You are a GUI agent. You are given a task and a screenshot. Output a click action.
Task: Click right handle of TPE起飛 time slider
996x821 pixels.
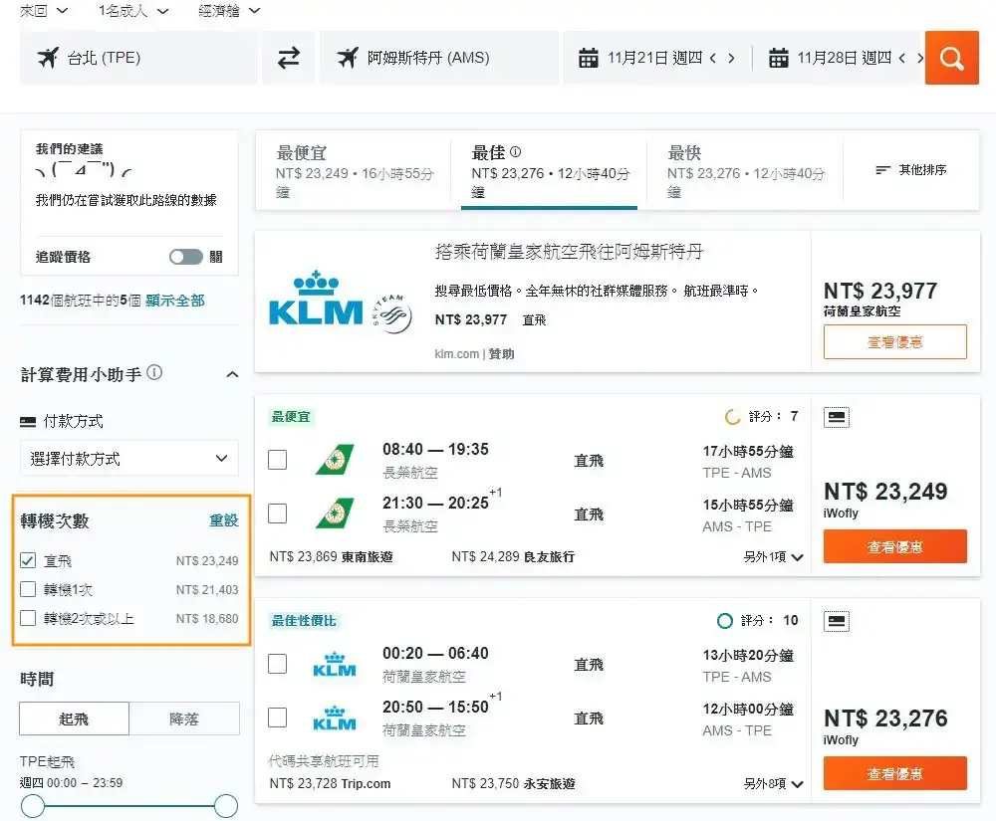(x=225, y=806)
